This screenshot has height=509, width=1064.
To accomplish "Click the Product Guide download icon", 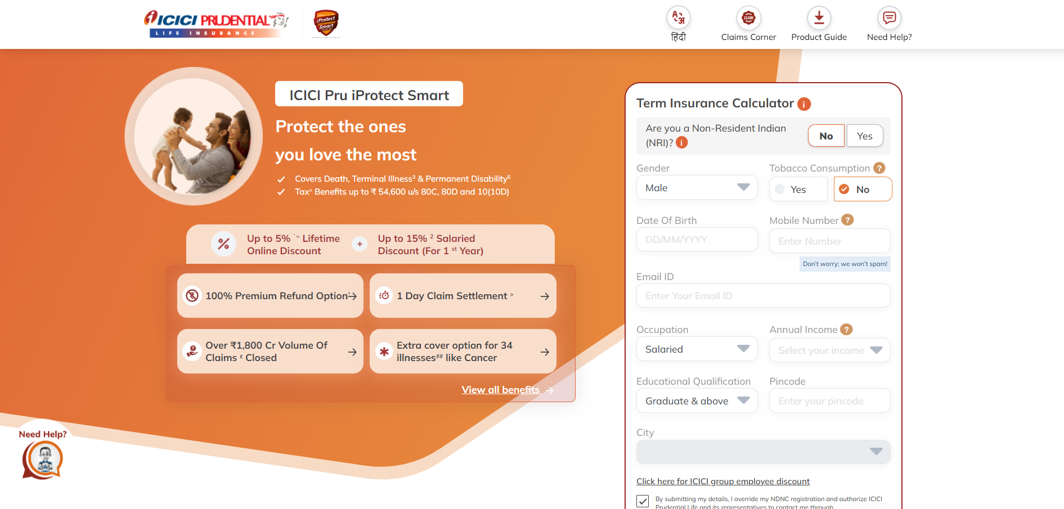I will [x=819, y=18].
